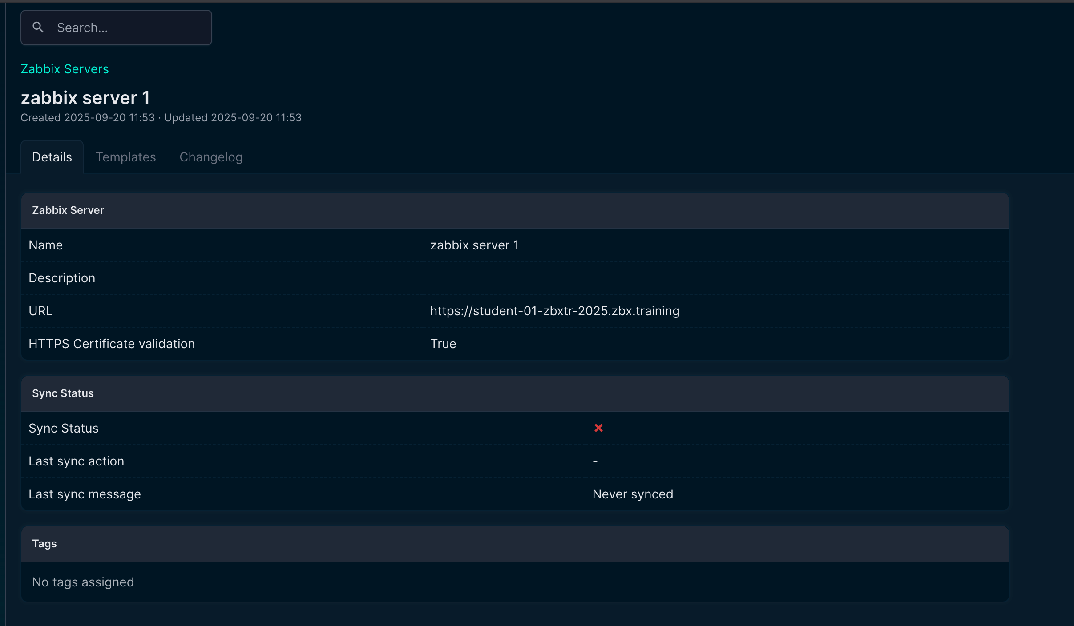Image resolution: width=1074 pixels, height=626 pixels.
Task: Click the magnifying glass search icon
Action: tap(38, 28)
